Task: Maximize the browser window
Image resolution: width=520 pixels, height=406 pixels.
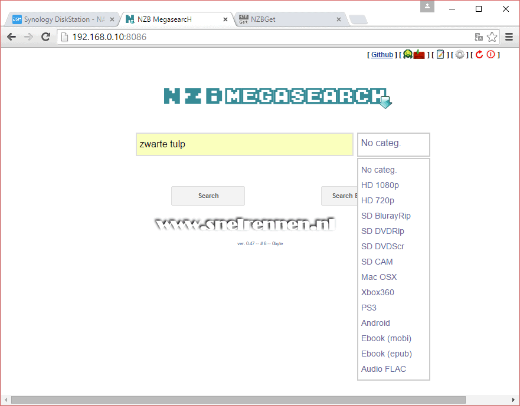Action: pos(479,9)
